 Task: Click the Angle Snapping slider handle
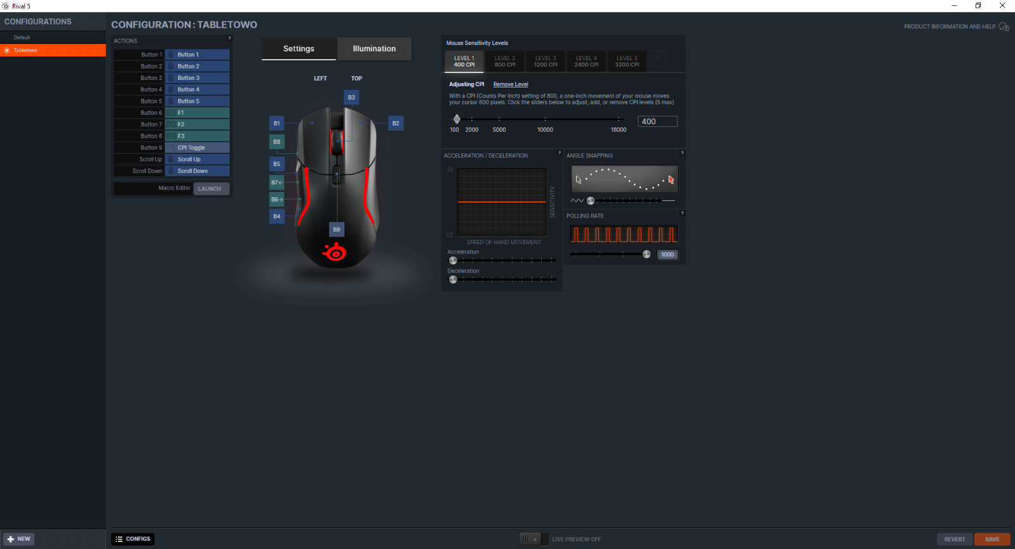591,201
